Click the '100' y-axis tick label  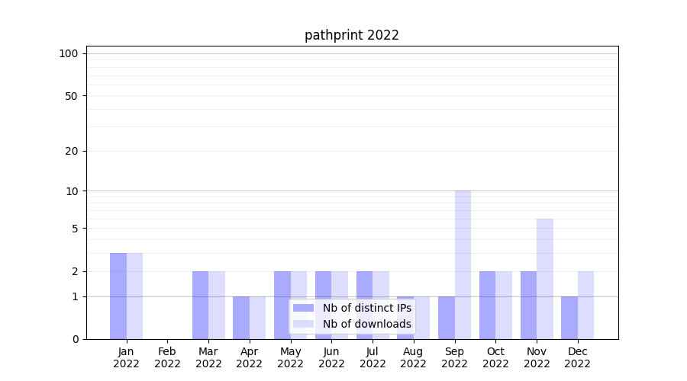click(x=69, y=53)
